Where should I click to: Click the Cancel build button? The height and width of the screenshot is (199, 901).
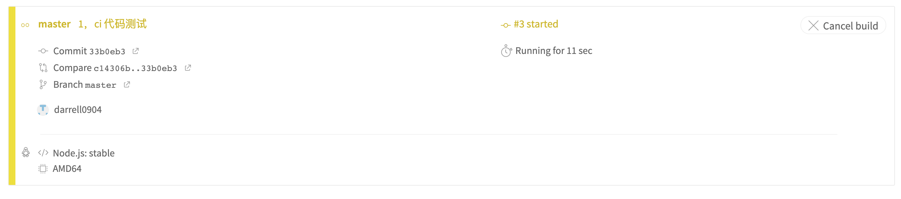click(843, 25)
